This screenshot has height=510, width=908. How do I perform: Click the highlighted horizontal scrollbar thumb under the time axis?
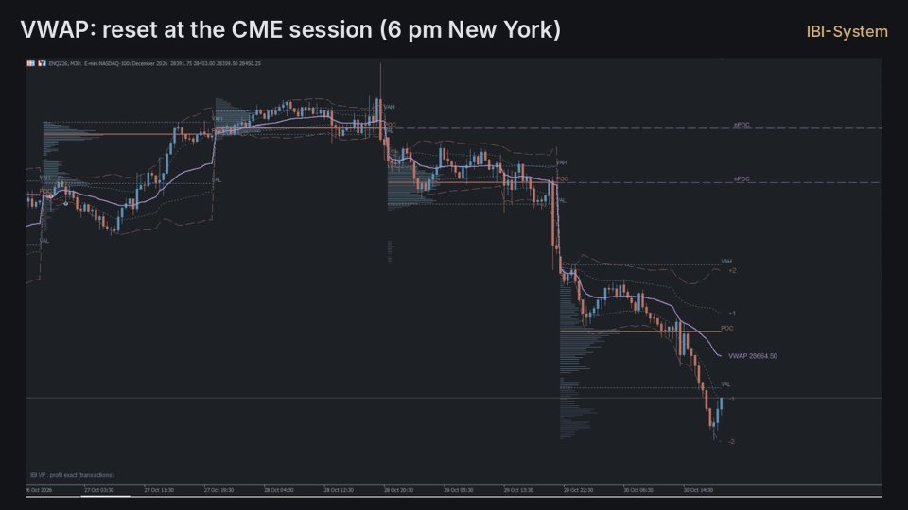click(x=105, y=496)
